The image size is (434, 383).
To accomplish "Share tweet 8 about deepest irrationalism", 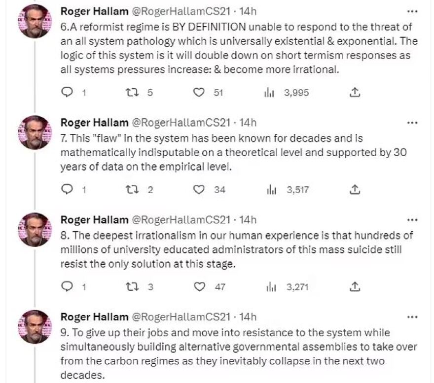I will click(355, 286).
